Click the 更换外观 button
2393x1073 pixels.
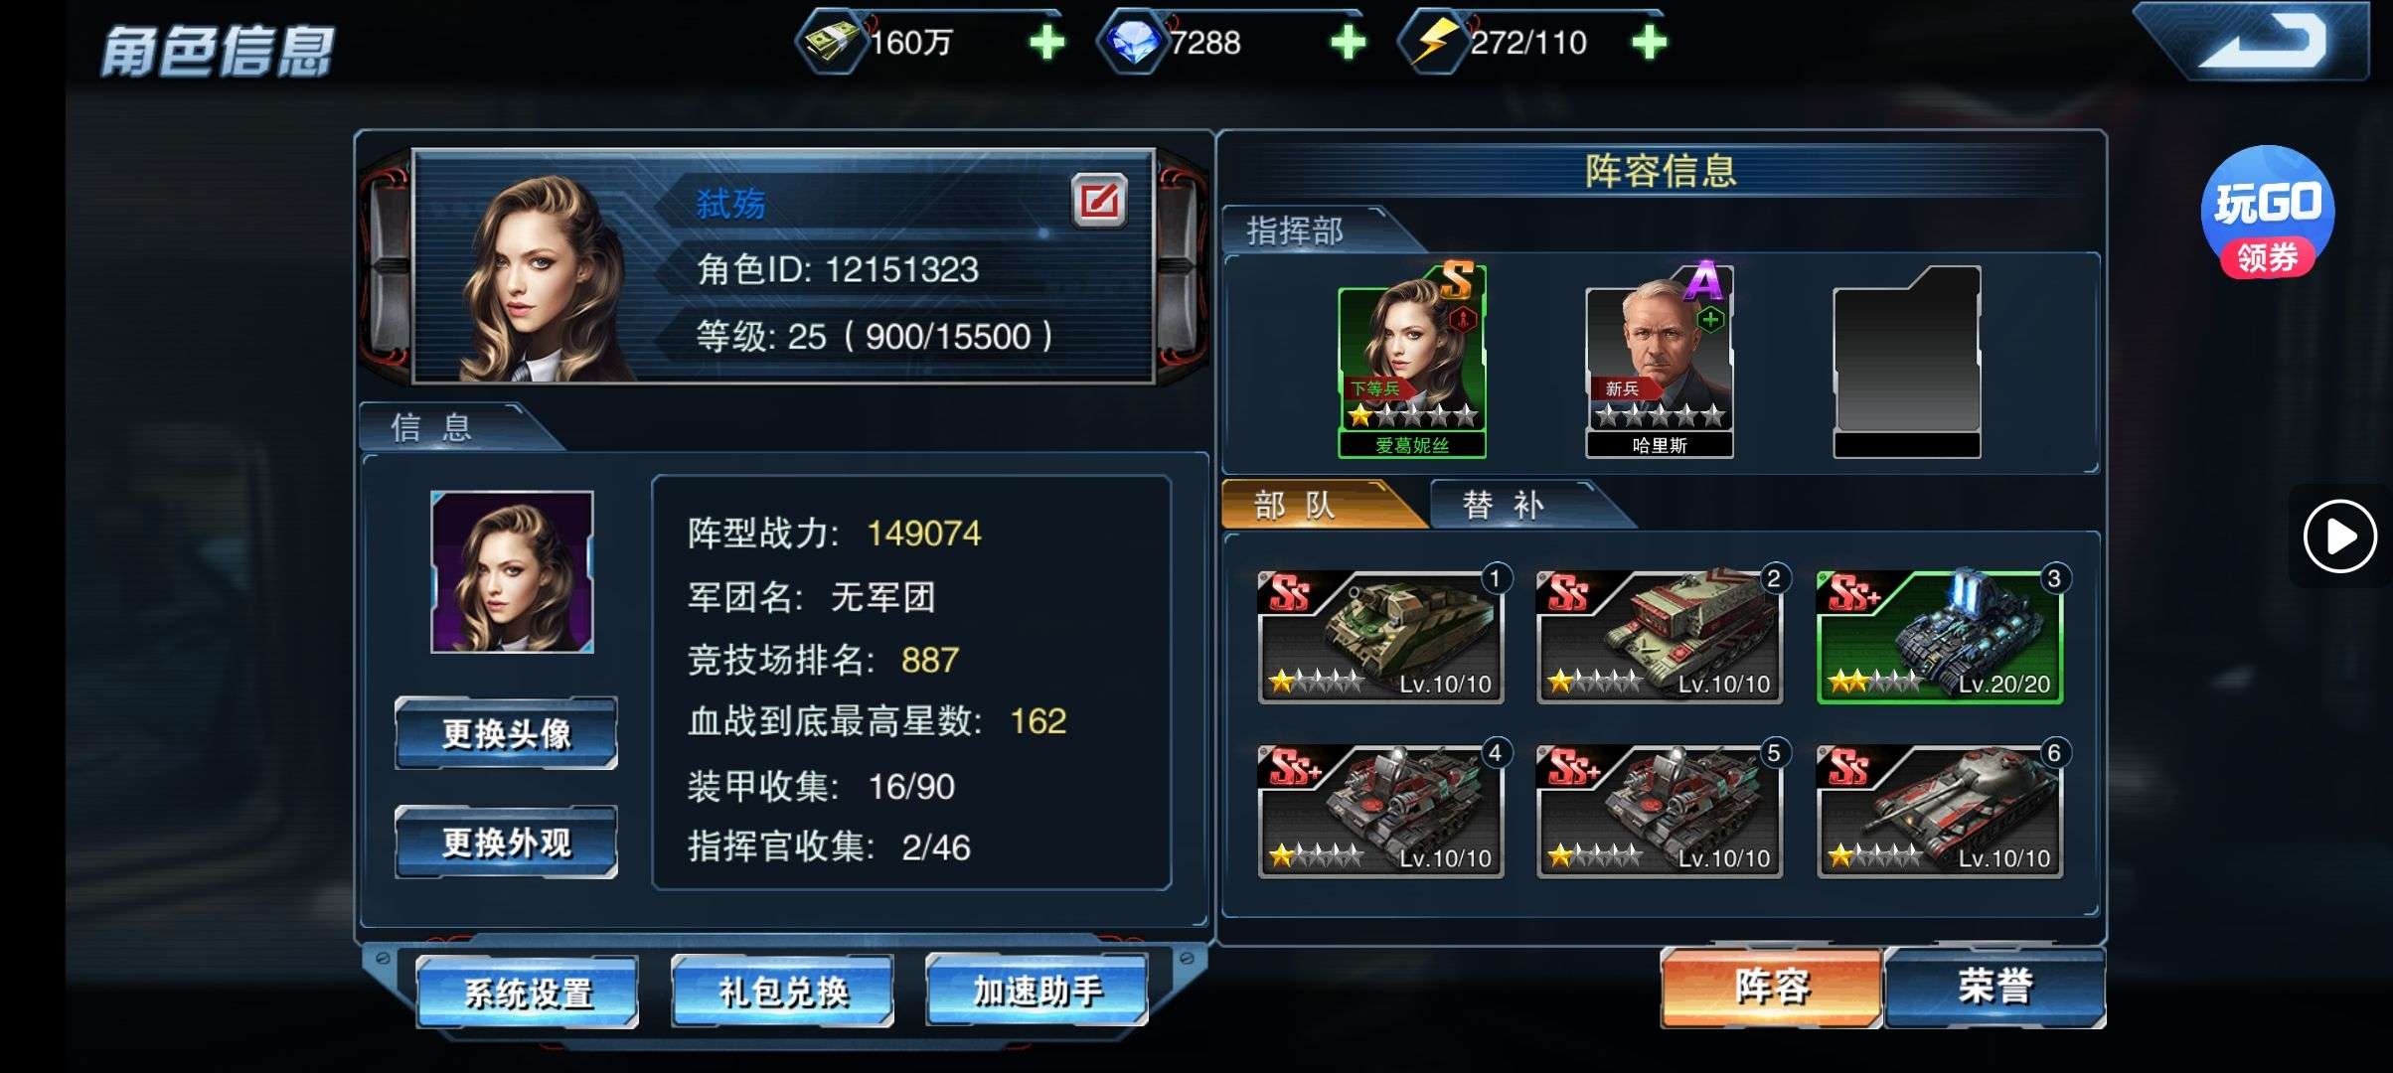point(506,843)
